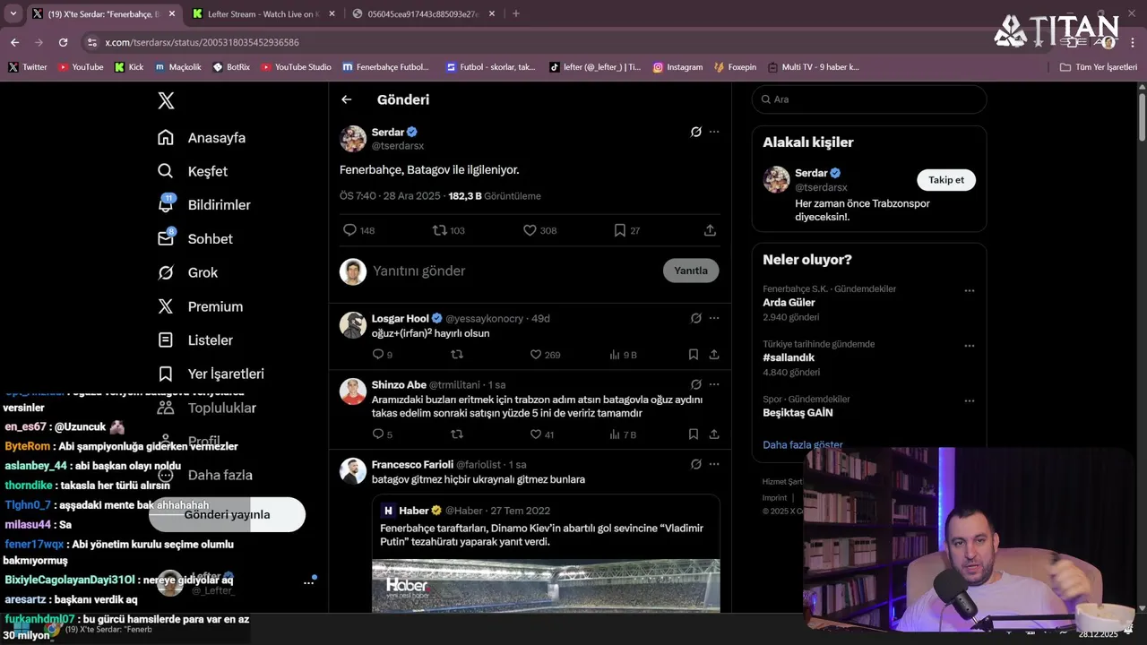Image resolution: width=1147 pixels, height=645 pixels.
Task: Repost Shinzo Abe's comment
Action: 457,434
